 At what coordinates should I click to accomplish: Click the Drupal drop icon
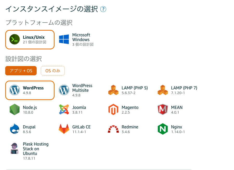coord(15,129)
